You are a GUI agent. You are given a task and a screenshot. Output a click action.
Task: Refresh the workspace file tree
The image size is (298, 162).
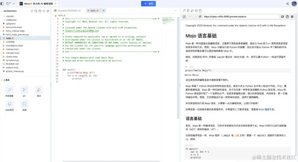pos(44,11)
